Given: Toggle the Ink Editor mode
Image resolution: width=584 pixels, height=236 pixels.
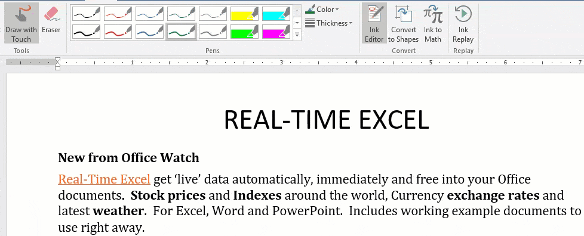Looking at the screenshot, I should pos(374,23).
